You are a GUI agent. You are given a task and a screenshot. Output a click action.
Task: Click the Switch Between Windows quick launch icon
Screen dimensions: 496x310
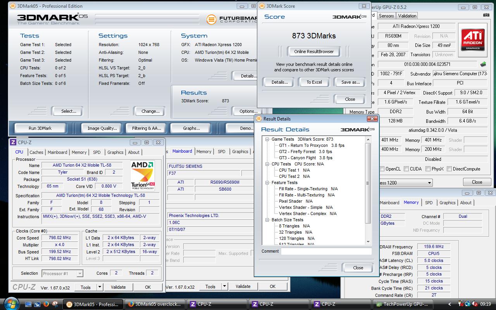37,304
